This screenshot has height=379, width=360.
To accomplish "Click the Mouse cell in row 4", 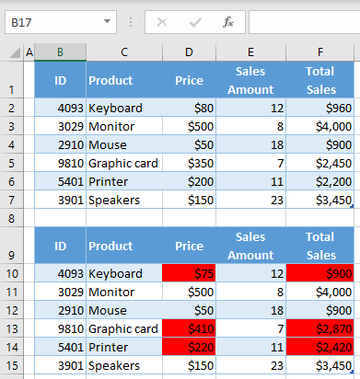I will [x=124, y=144].
